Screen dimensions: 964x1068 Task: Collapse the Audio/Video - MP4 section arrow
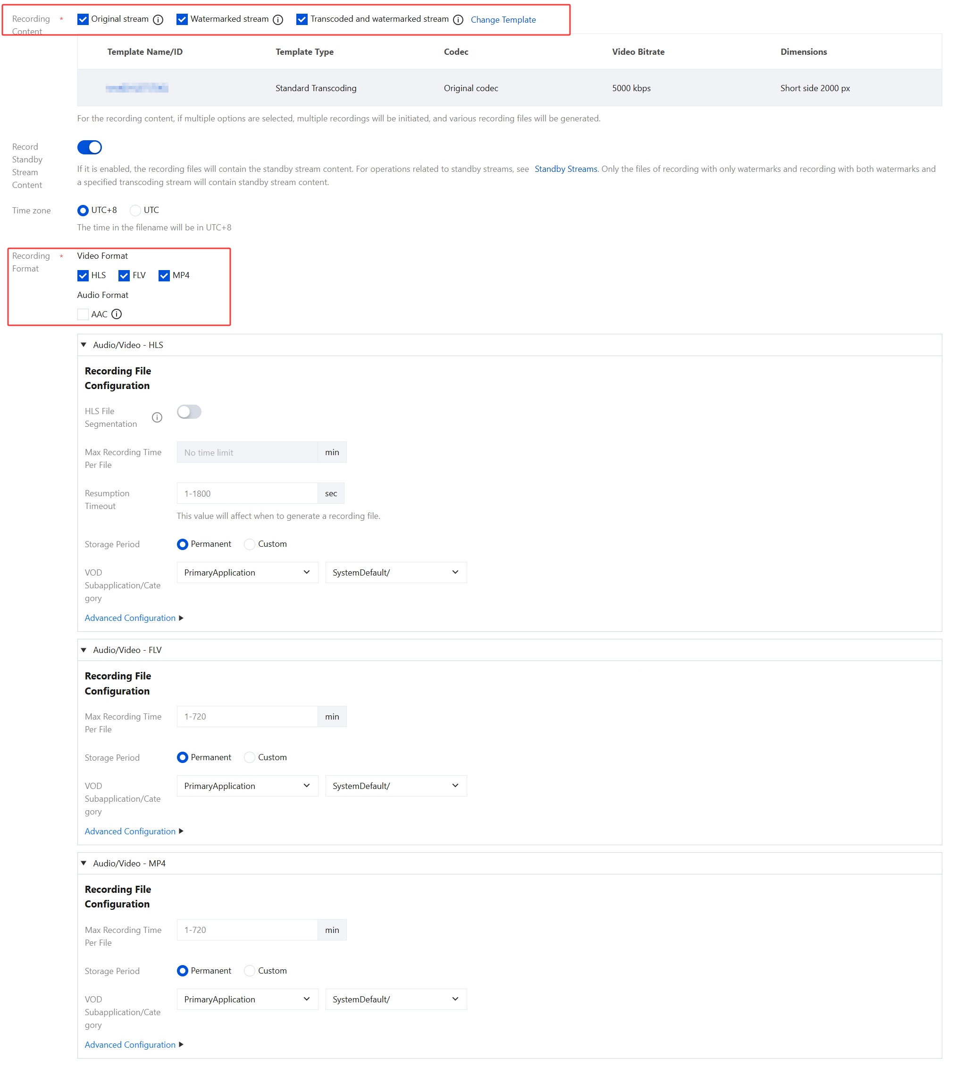point(84,864)
